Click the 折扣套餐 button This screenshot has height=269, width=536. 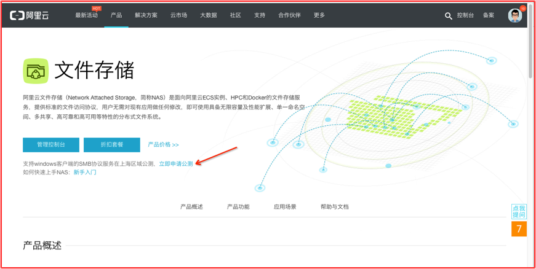pos(112,144)
